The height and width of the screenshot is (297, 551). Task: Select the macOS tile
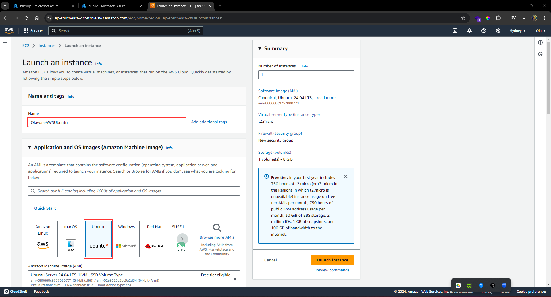pyautogui.click(x=71, y=239)
